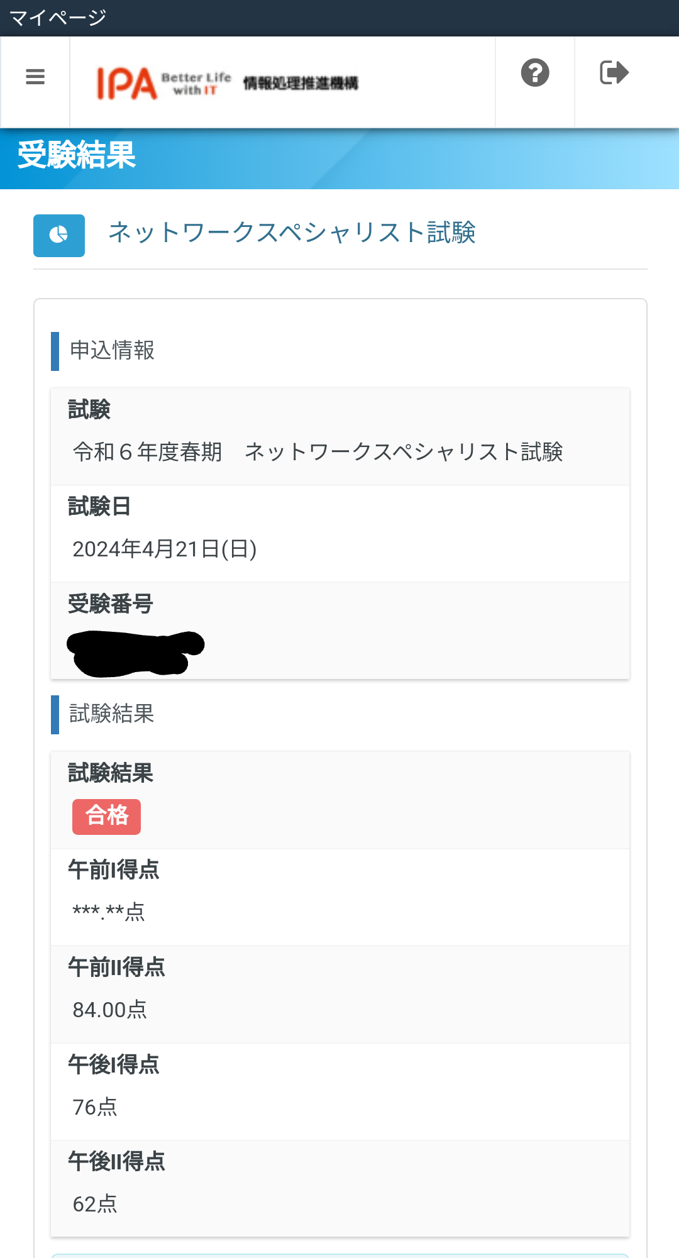Click the logout arrow icon
This screenshot has width=679, height=1258.
(x=613, y=73)
